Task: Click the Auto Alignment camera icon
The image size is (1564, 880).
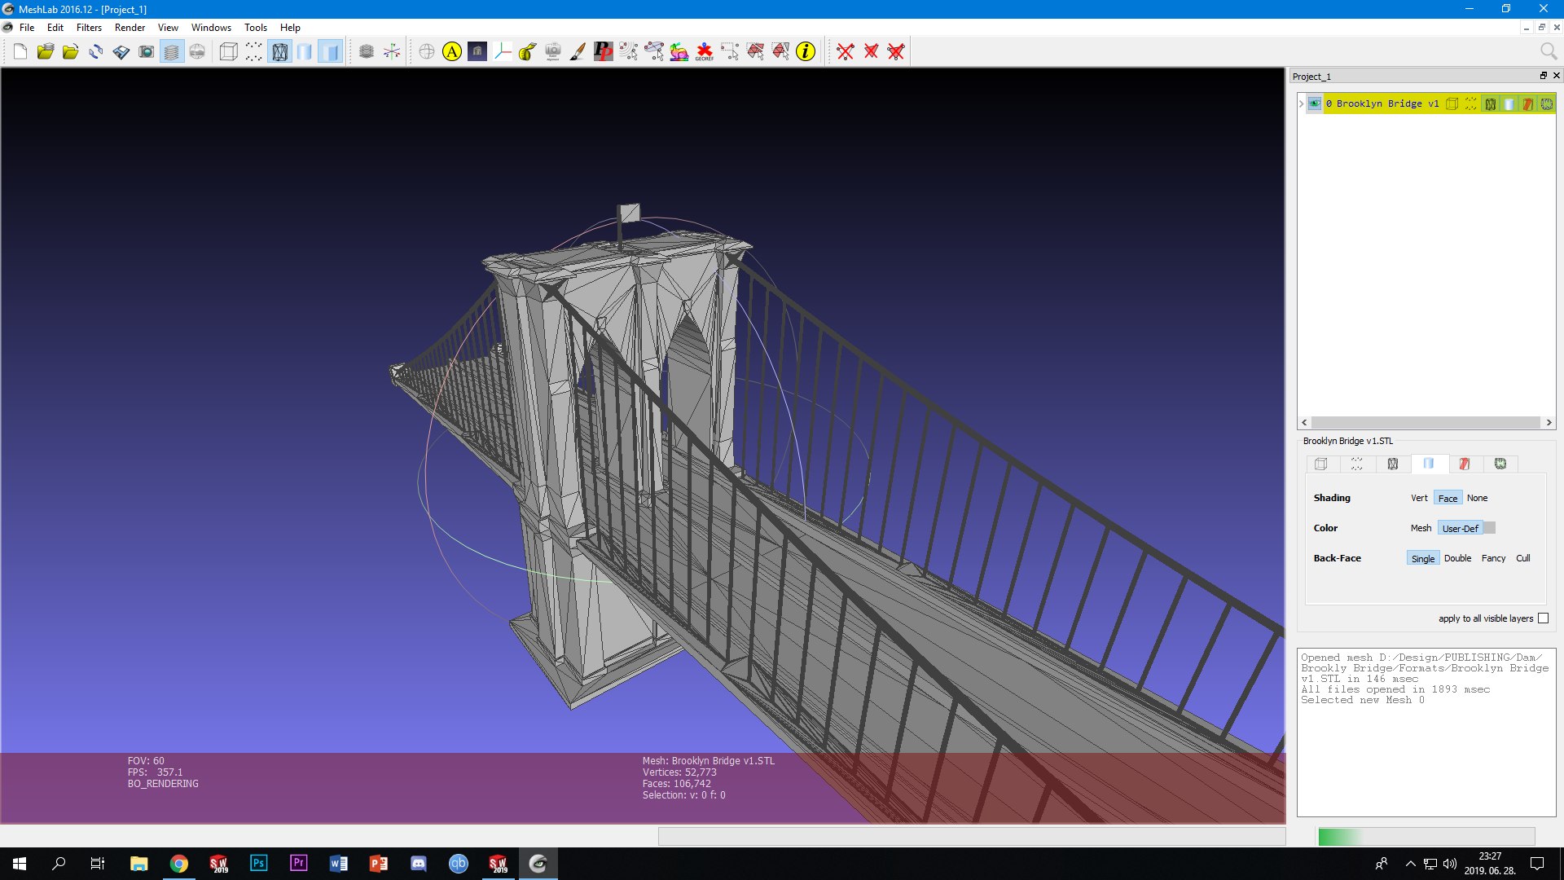Action: [x=553, y=52]
